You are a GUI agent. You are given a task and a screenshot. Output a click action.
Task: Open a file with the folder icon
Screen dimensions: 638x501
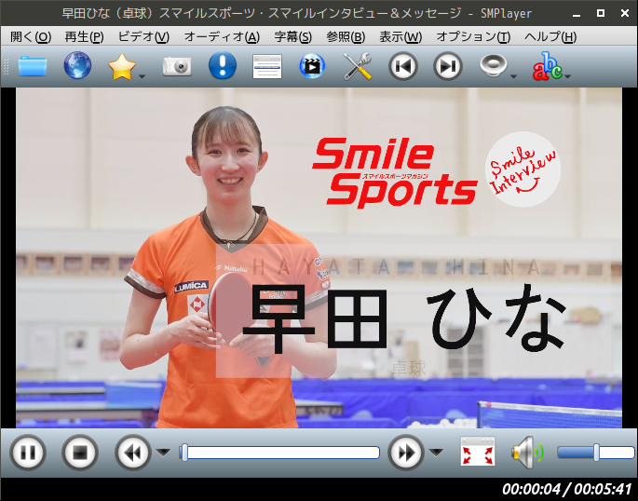click(x=33, y=66)
